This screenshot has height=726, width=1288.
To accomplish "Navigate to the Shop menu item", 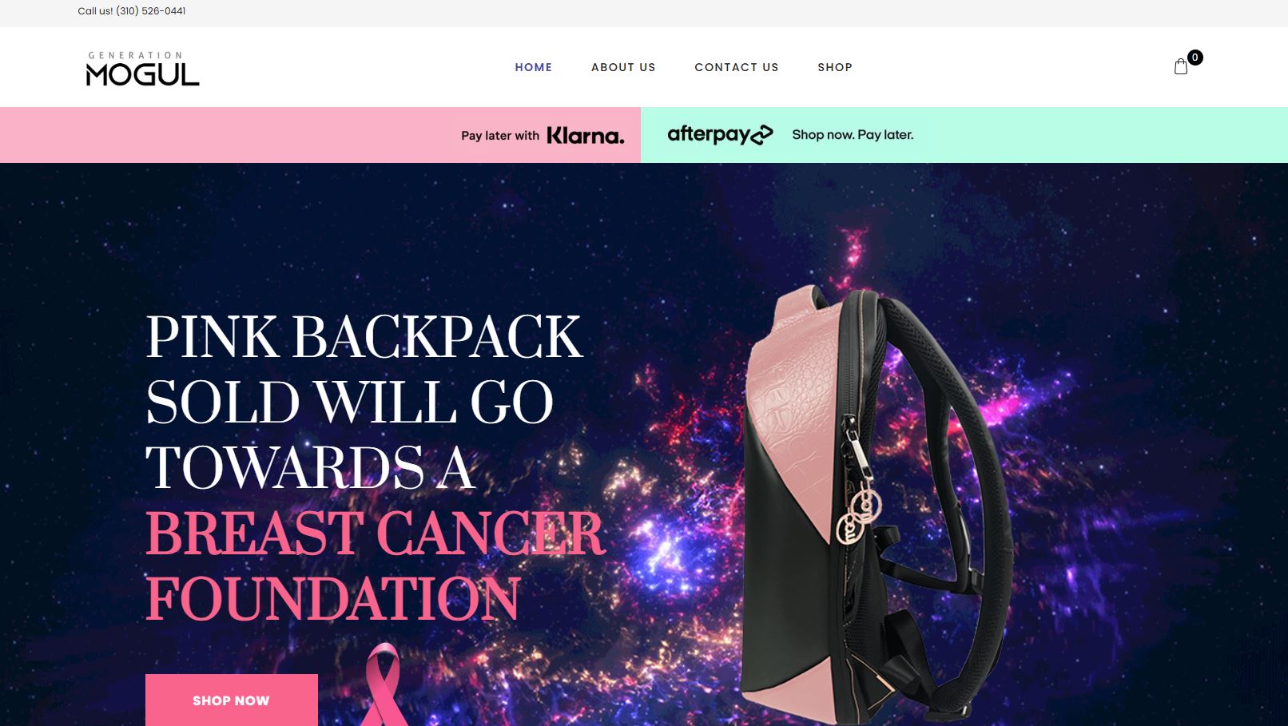I will click(835, 67).
